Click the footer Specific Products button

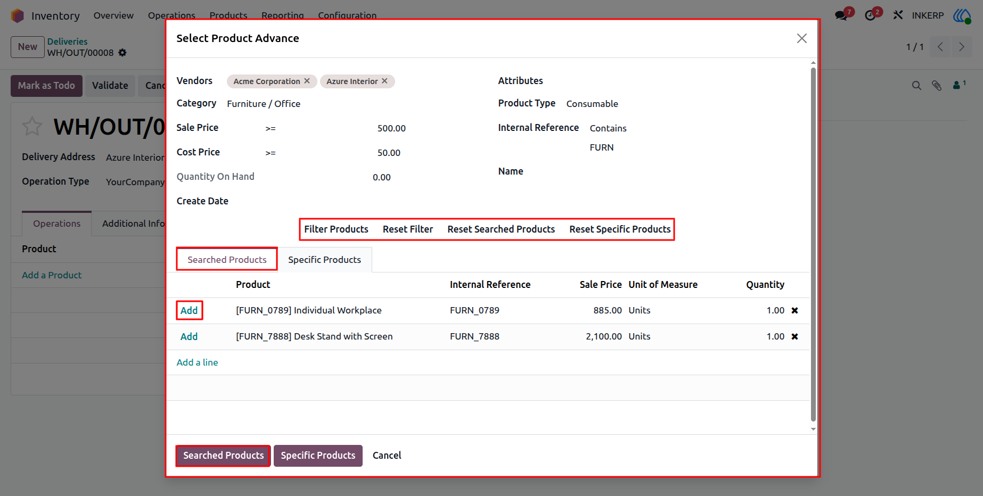pyautogui.click(x=318, y=456)
